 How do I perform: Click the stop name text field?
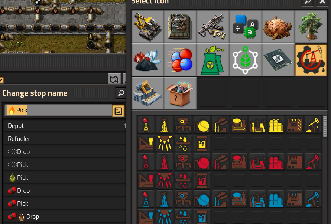pyautogui.click(x=58, y=111)
